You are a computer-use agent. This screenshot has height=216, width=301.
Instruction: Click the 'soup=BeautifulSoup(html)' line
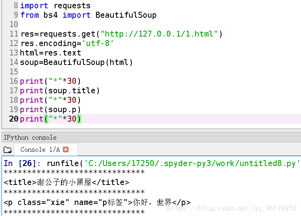click(76, 62)
